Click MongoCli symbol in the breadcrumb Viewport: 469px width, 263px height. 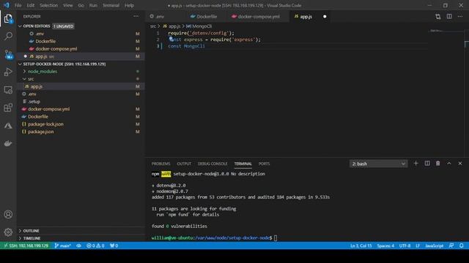point(199,26)
